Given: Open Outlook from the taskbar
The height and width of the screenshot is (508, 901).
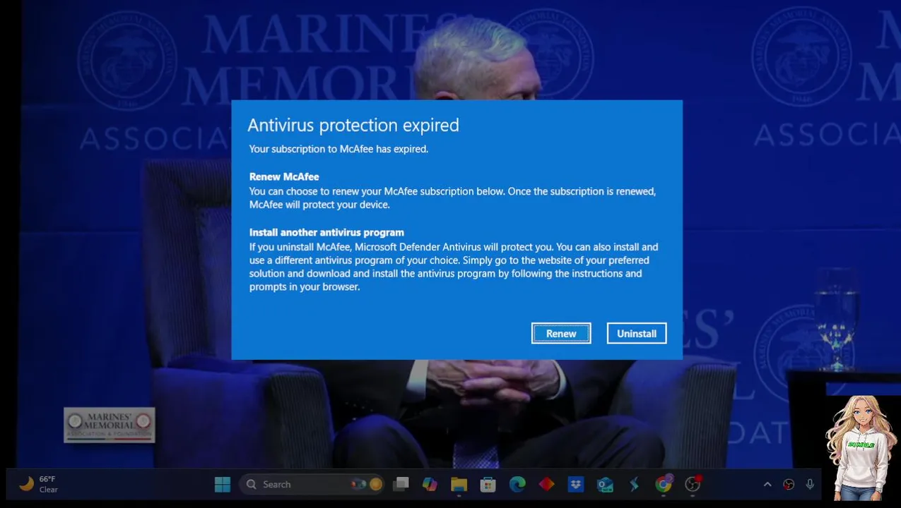Looking at the screenshot, I should point(605,484).
